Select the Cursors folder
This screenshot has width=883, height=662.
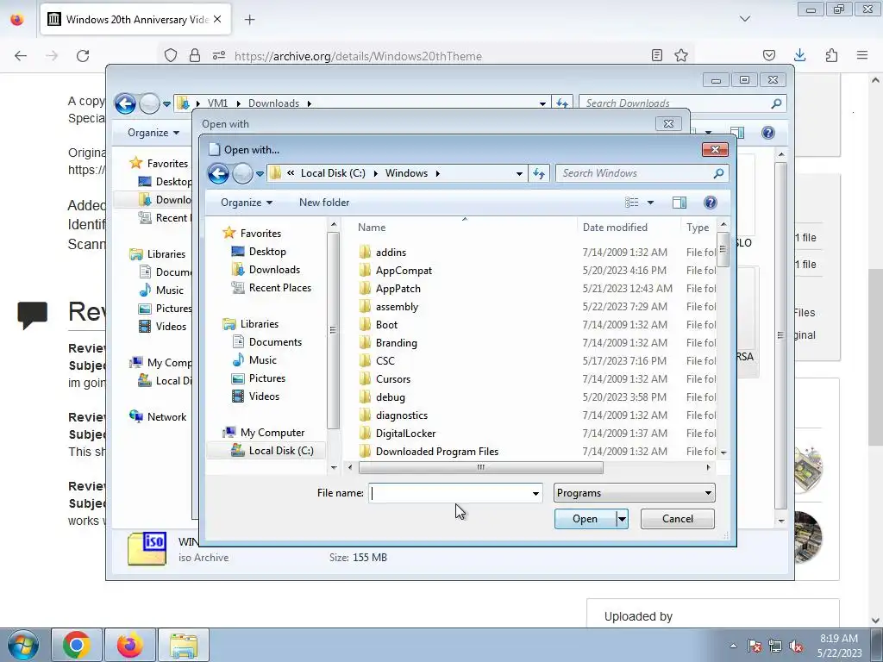coord(392,379)
